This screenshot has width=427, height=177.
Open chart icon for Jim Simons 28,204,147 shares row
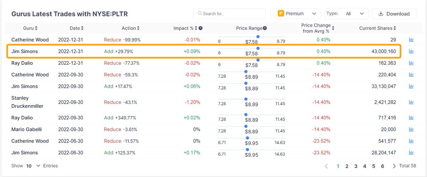(x=411, y=153)
